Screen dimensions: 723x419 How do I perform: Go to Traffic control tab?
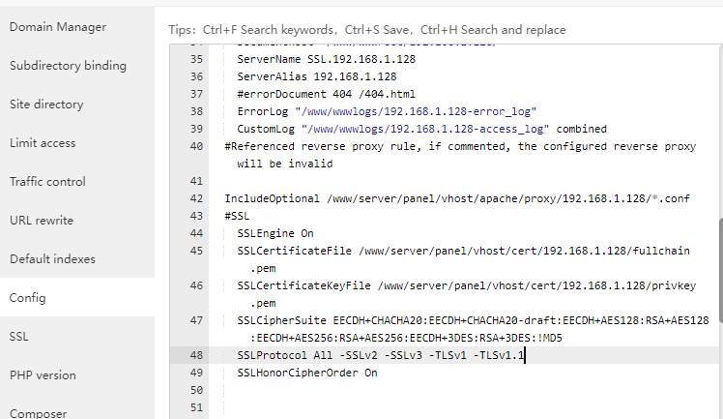[x=47, y=182]
